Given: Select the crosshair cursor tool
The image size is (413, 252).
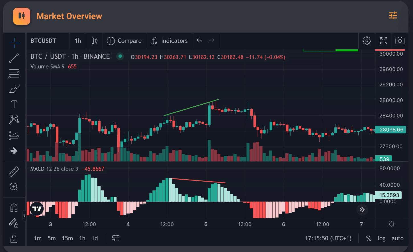Looking at the screenshot, I should [14, 43].
